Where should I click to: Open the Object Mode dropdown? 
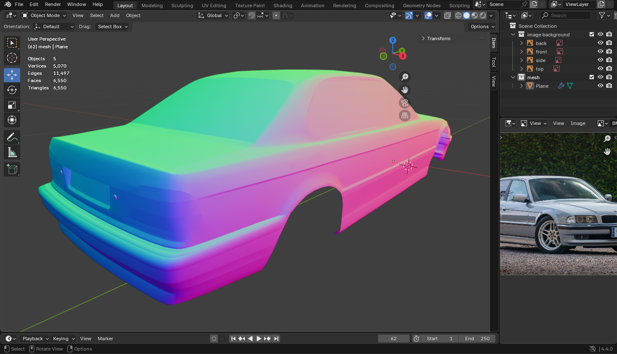[x=44, y=15]
